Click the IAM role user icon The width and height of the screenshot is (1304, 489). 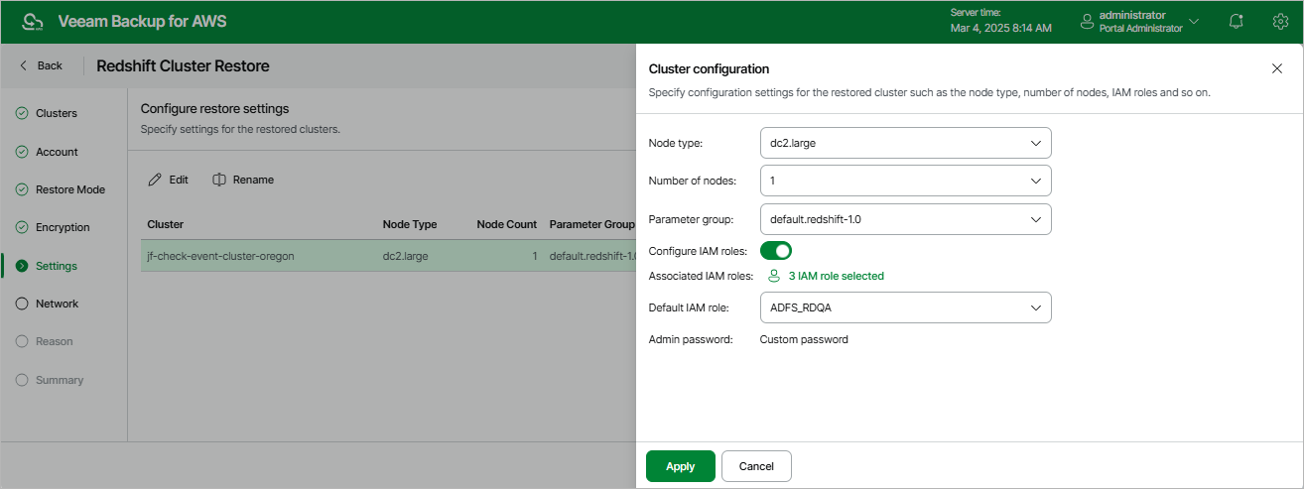pos(775,276)
